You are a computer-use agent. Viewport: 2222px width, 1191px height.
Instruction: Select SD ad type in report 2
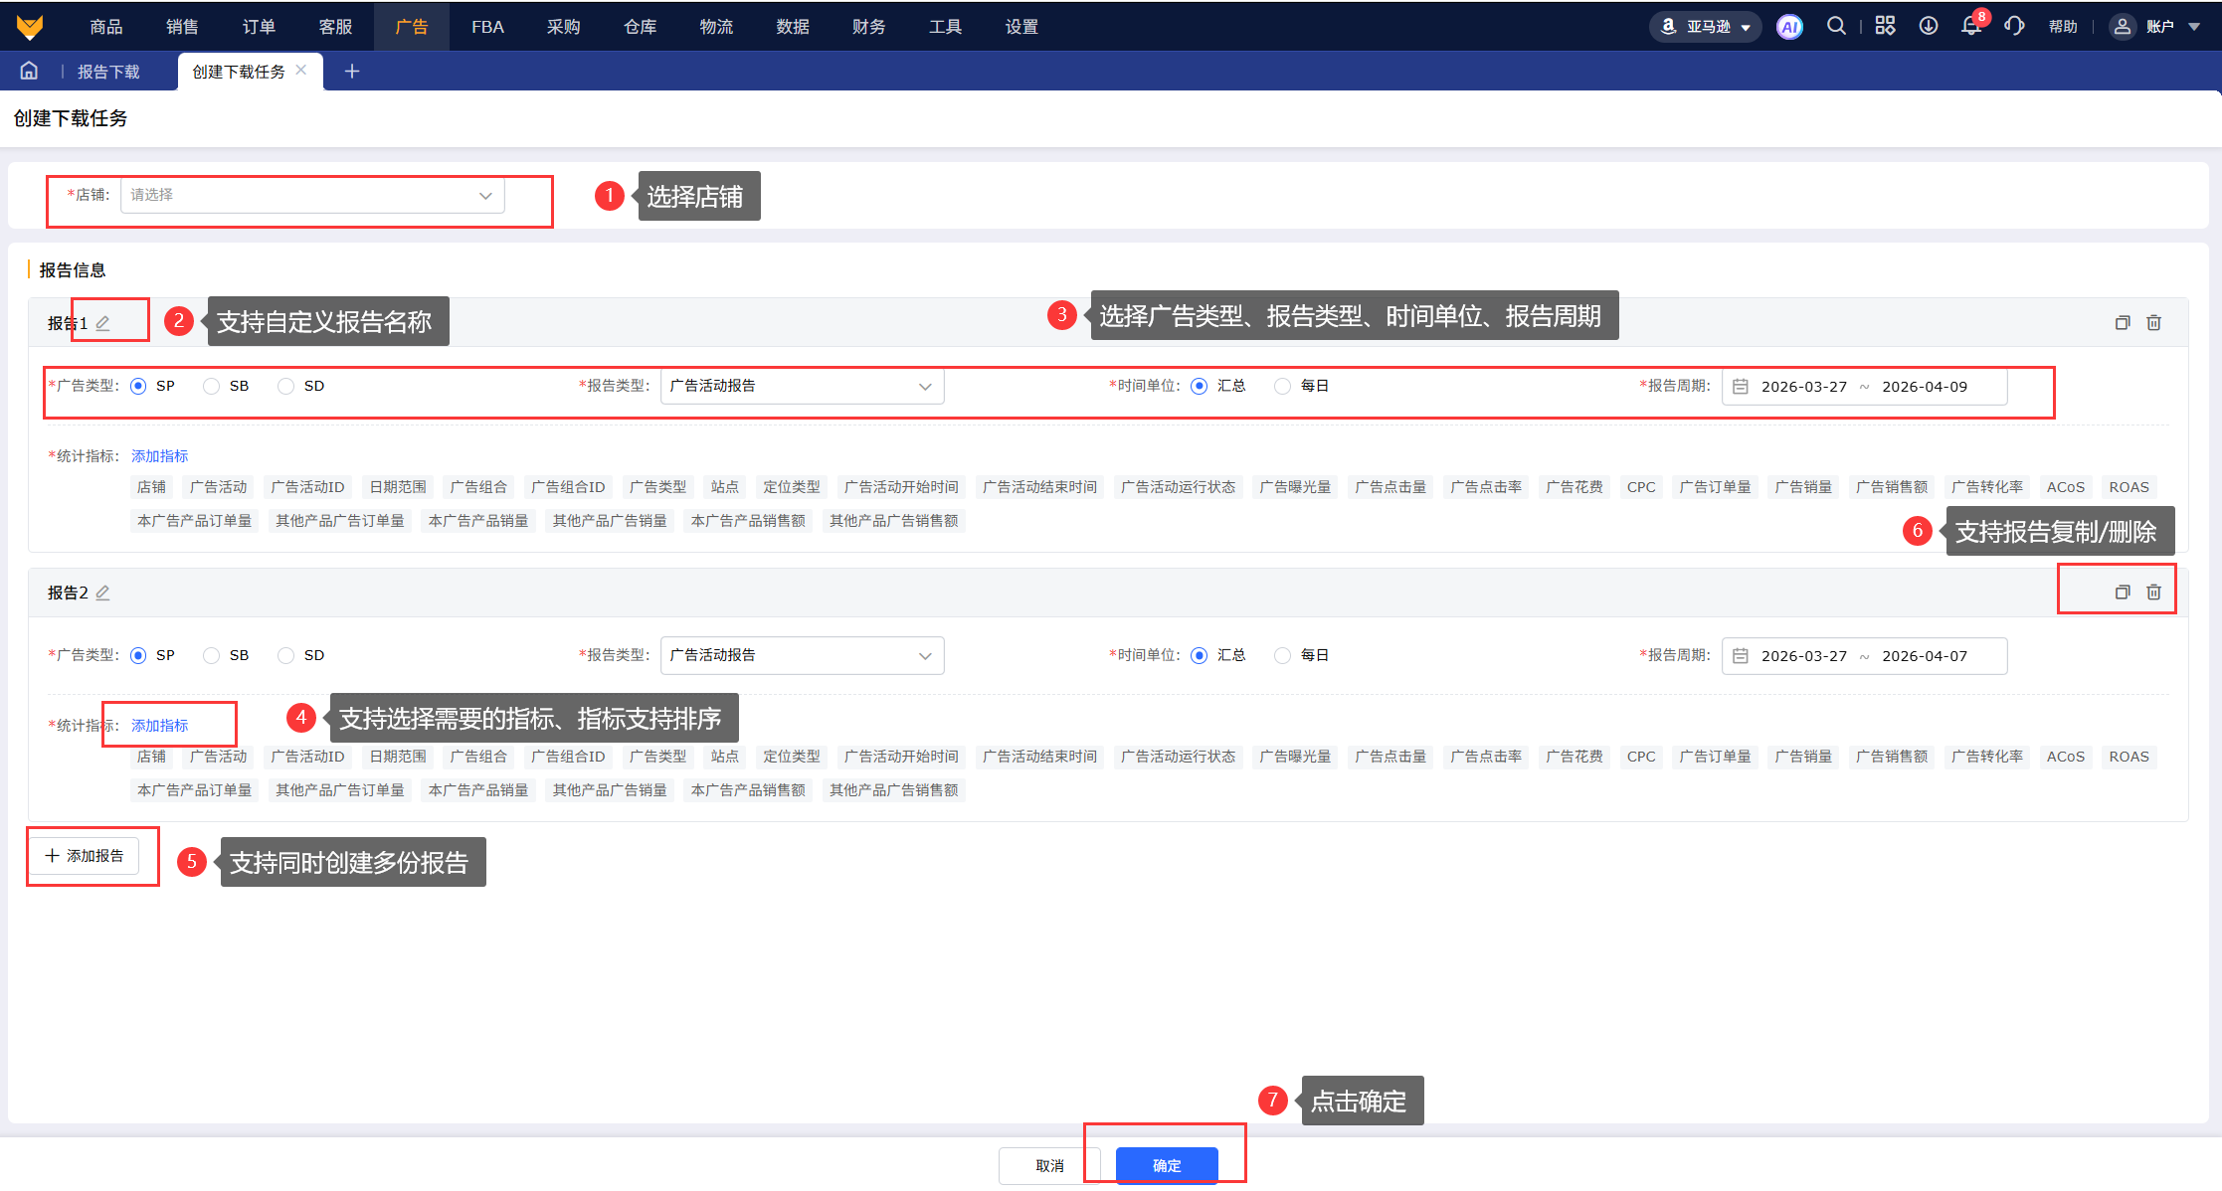286,655
